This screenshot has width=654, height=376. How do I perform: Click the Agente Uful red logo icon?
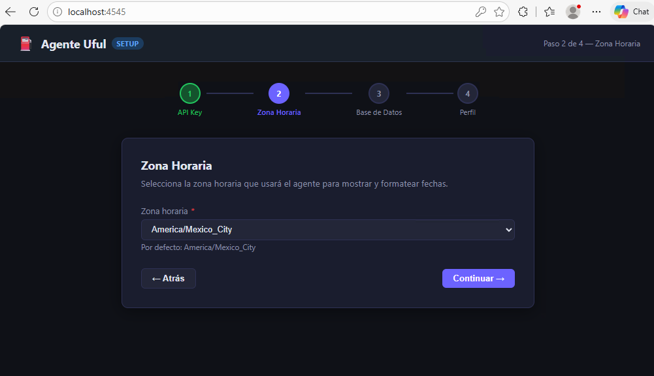click(x=25, y=43)
